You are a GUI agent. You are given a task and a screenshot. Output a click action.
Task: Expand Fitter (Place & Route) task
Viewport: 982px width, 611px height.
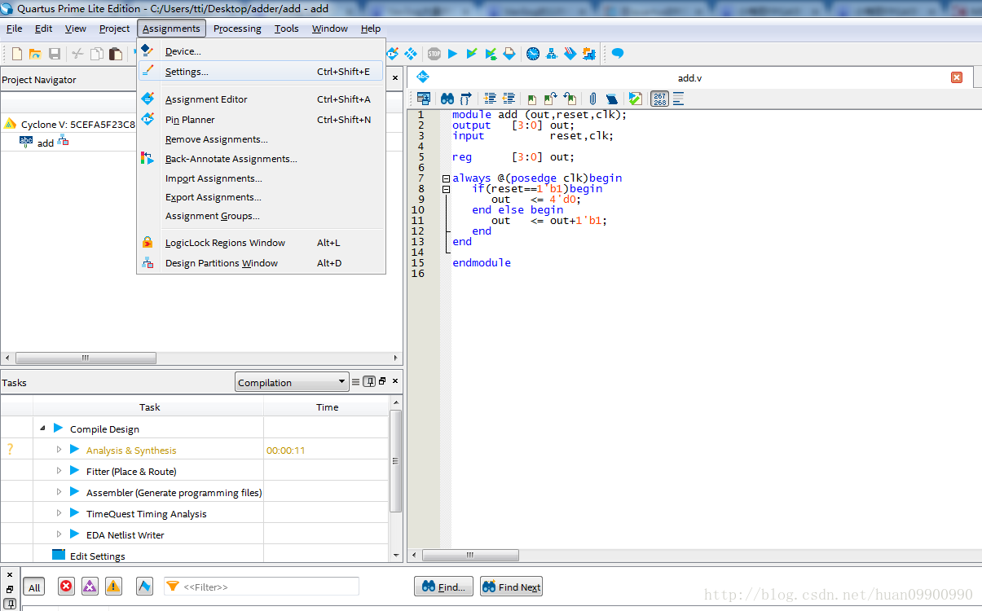point(59,471)
